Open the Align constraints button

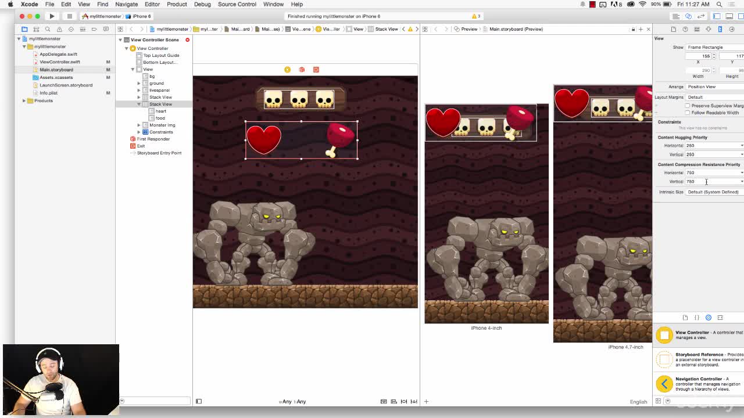coord(394,402)
